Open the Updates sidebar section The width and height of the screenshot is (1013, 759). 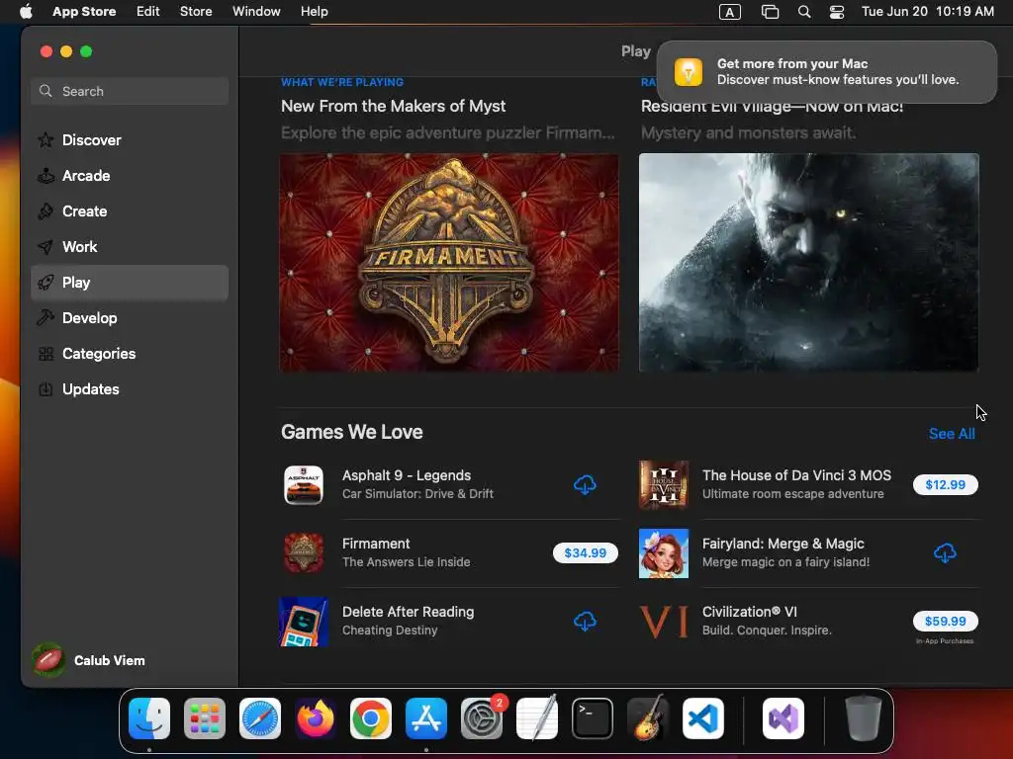pos(130,389)
